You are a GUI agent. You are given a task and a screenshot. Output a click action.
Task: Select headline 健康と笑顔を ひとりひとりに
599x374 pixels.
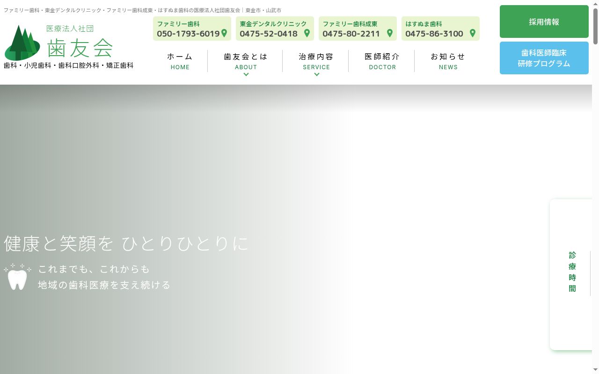126,244
